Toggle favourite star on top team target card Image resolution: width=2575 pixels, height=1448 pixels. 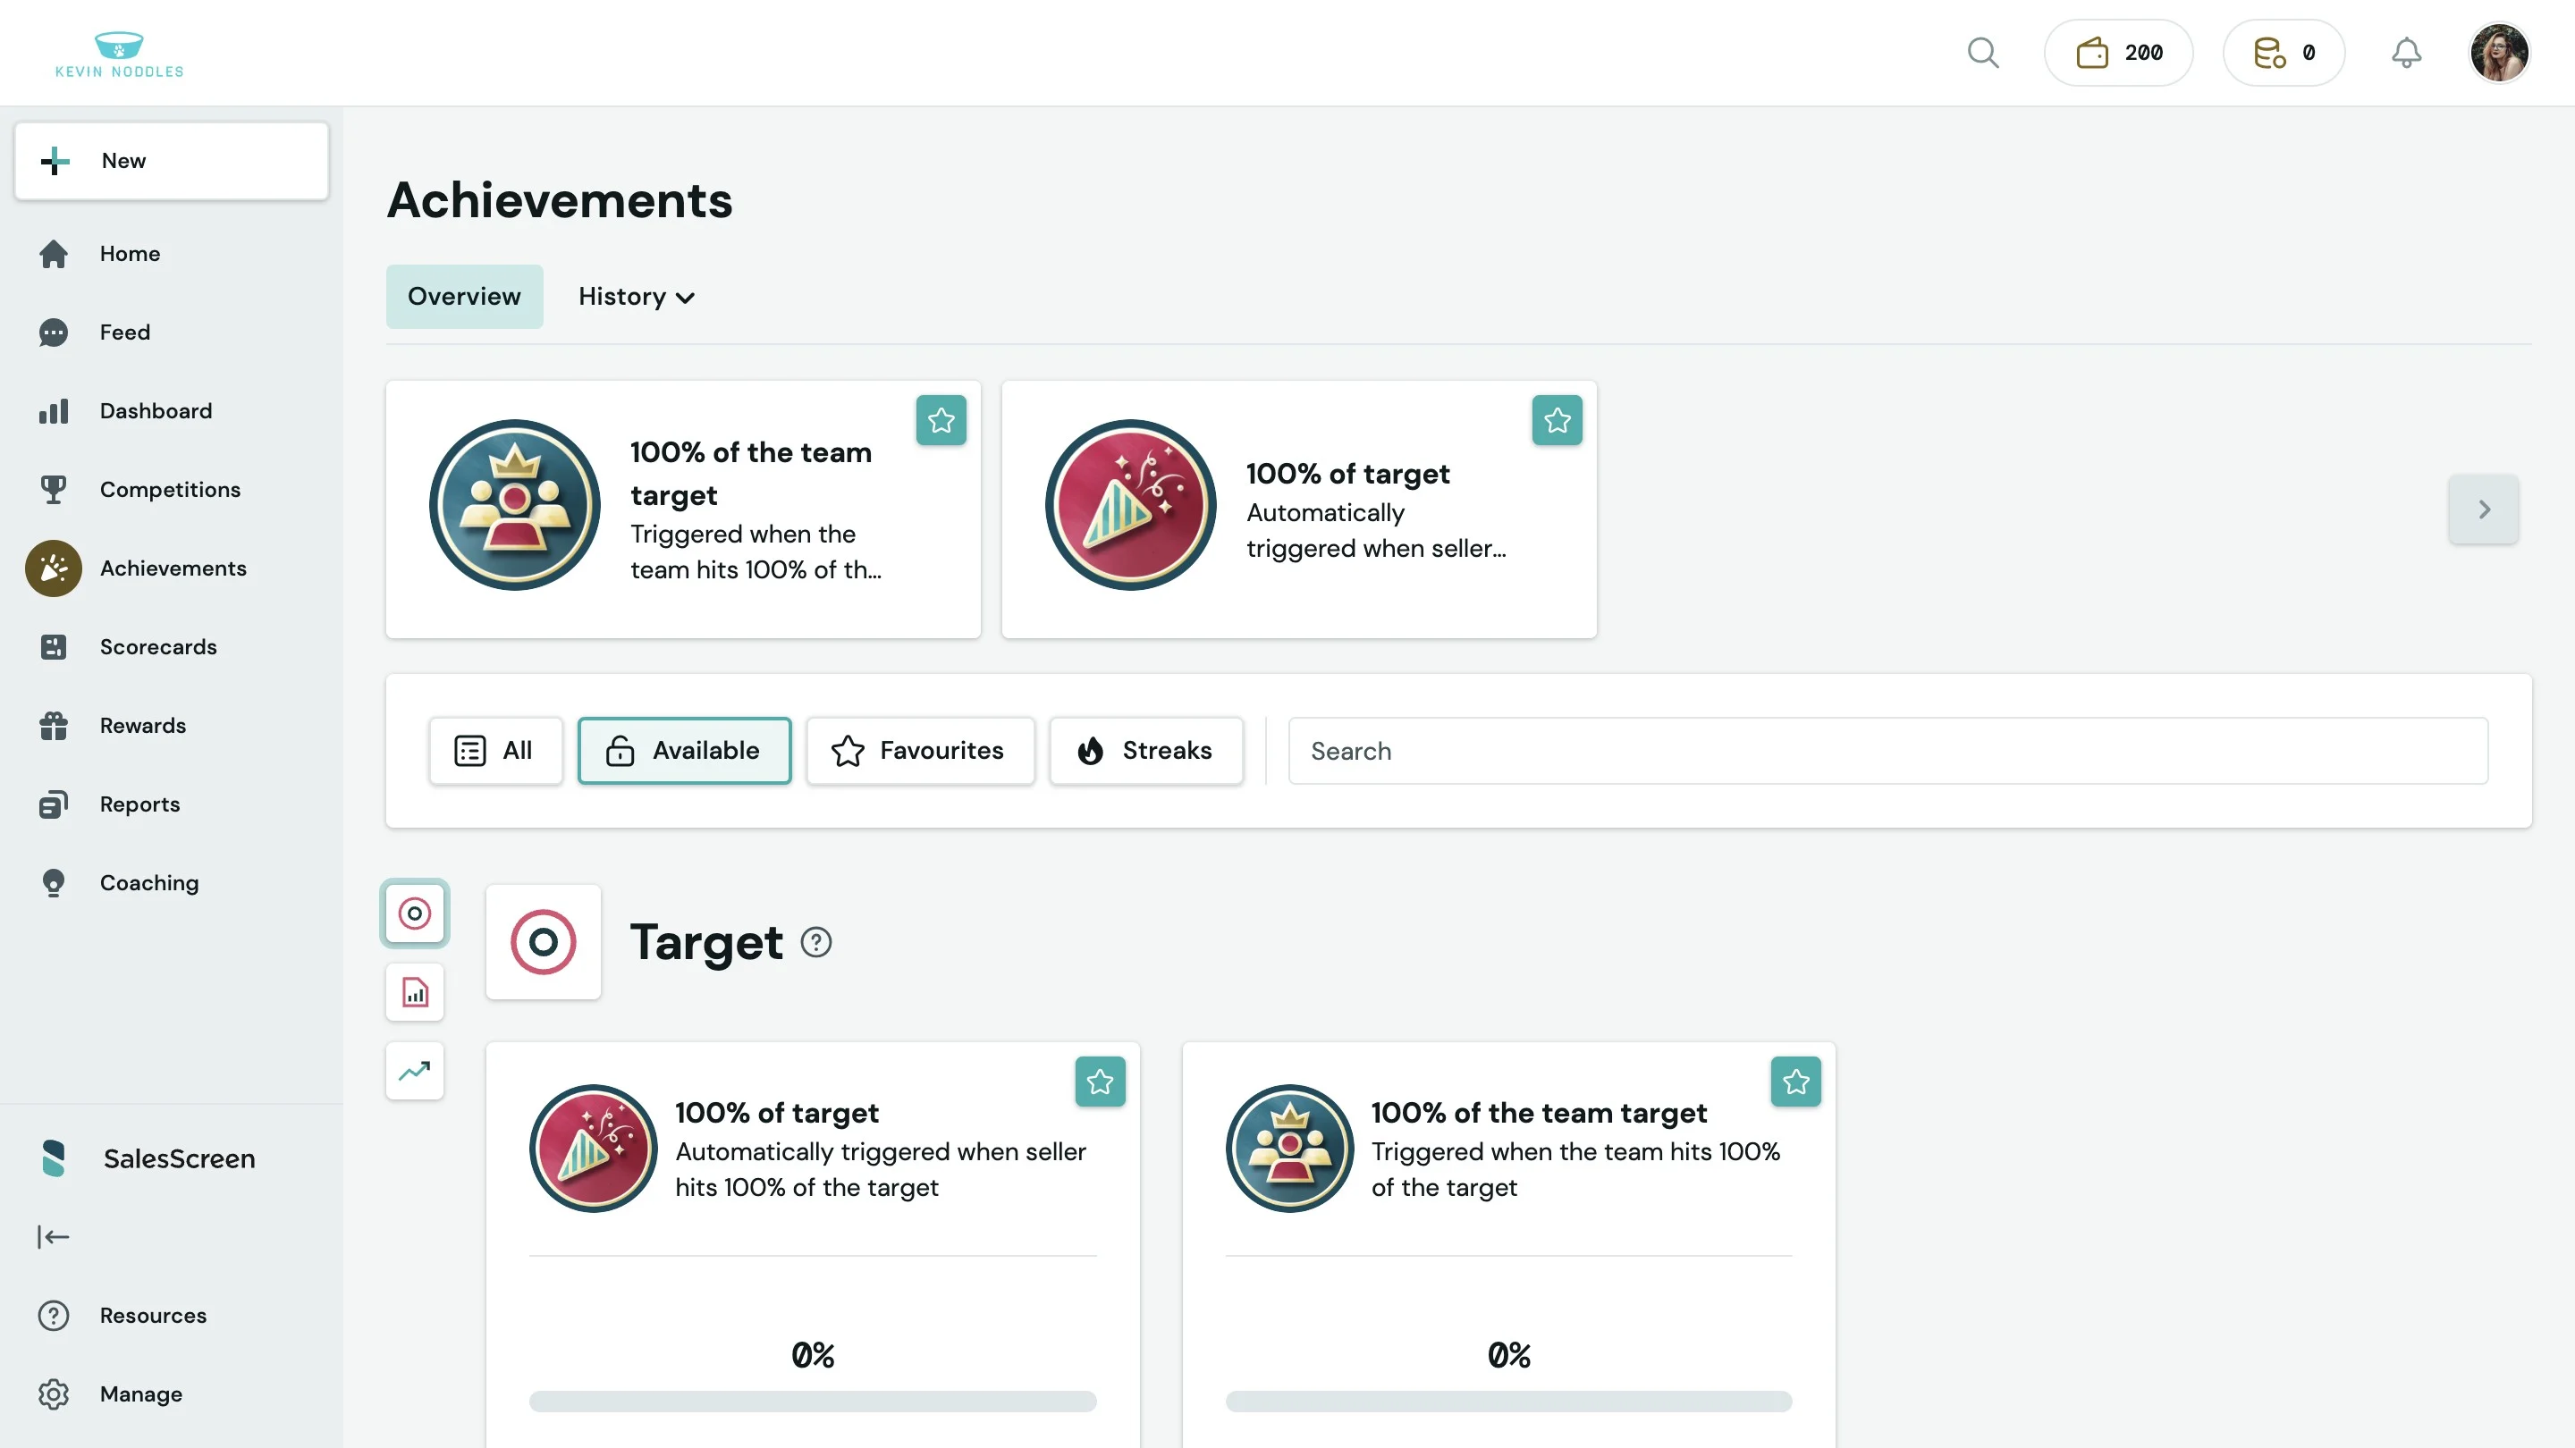click(941, 421)
